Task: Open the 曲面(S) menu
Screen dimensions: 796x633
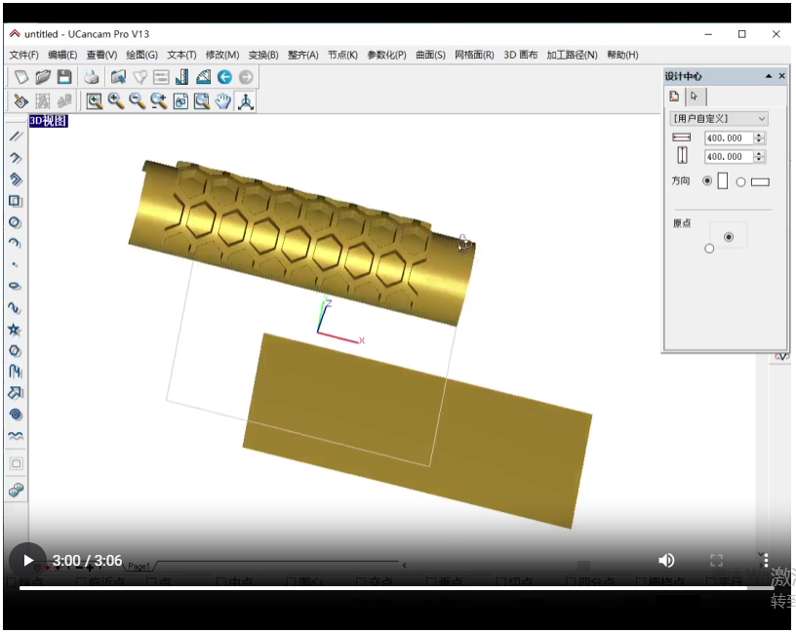Action: pyautogui.click(x=430, y=56)
